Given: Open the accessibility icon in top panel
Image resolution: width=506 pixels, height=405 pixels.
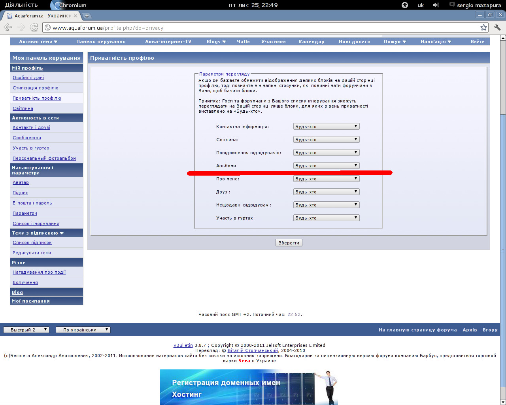Looking at the screenshot, I should coord(404,5).
